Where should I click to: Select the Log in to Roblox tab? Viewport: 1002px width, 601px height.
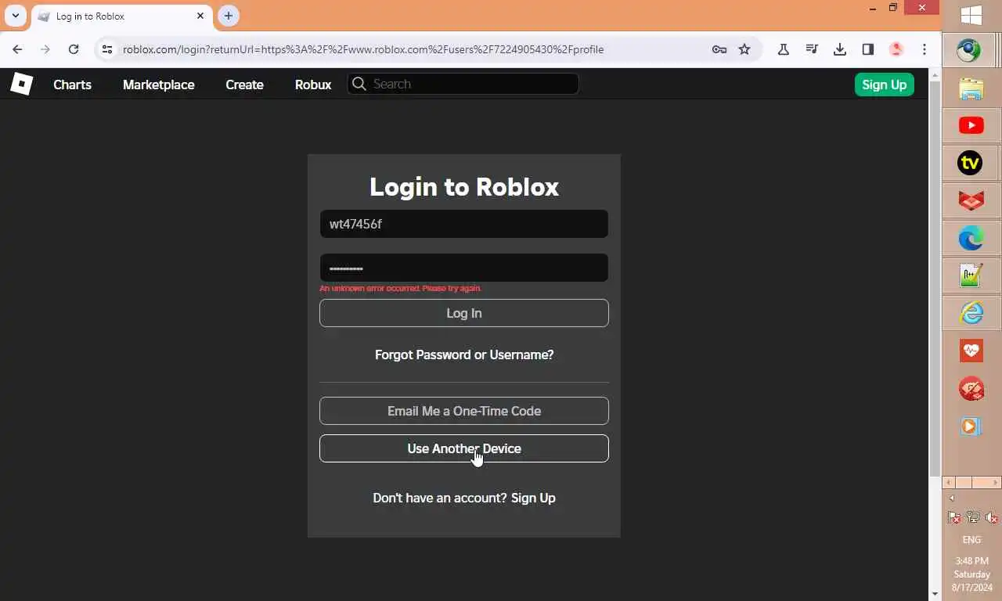pyautogui.click(x=121, y=16)
